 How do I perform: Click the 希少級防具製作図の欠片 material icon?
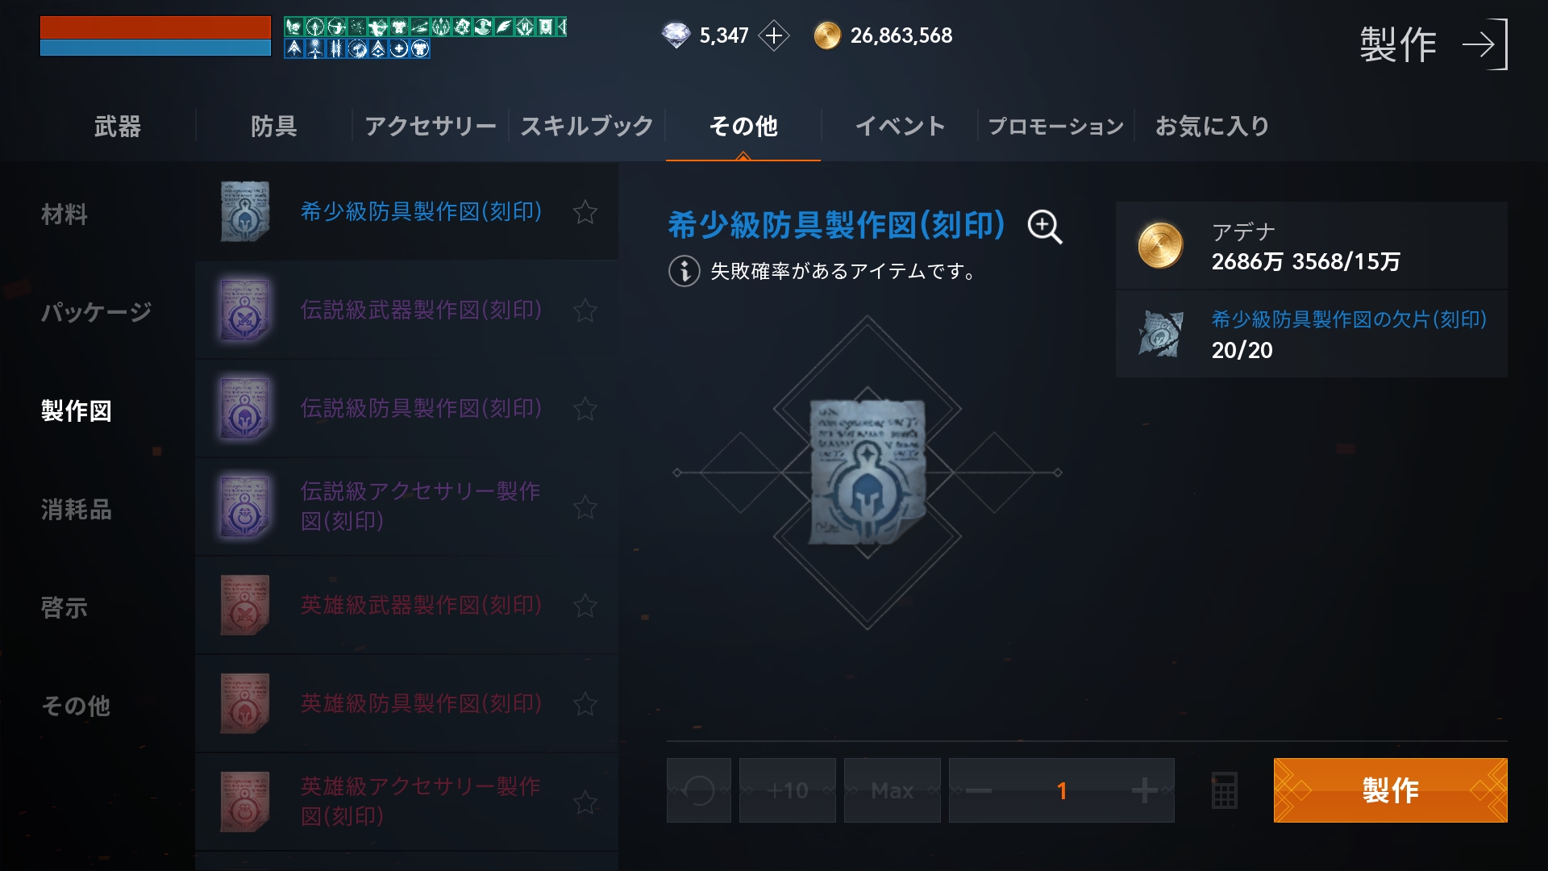coord(1160,333)
